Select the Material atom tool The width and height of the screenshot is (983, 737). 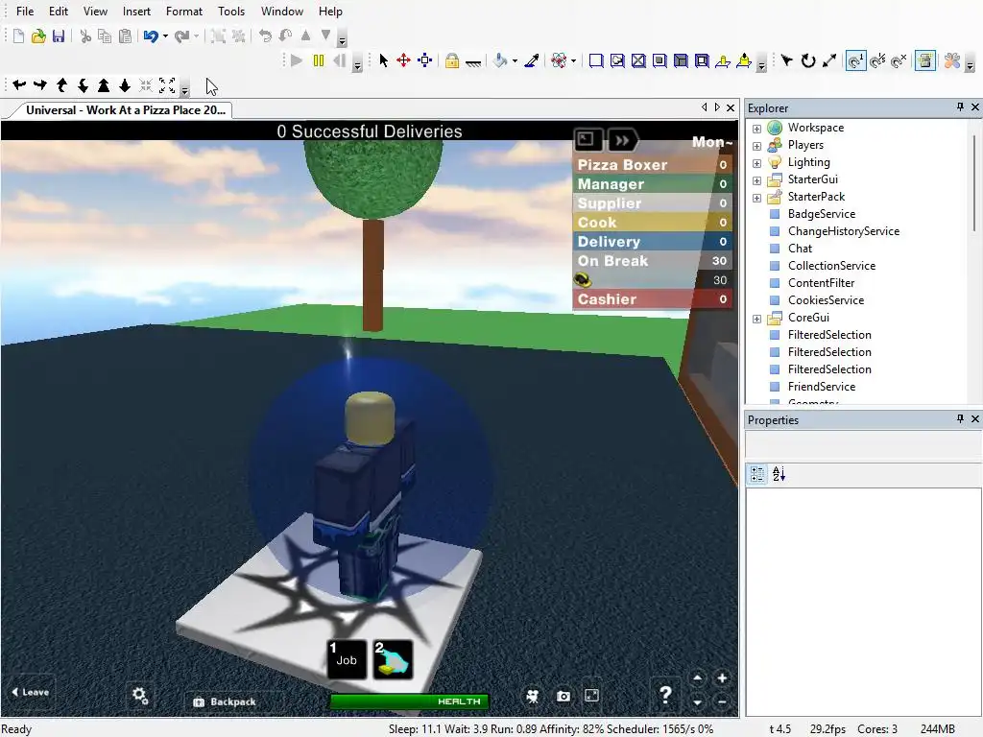tap(559, 60)
